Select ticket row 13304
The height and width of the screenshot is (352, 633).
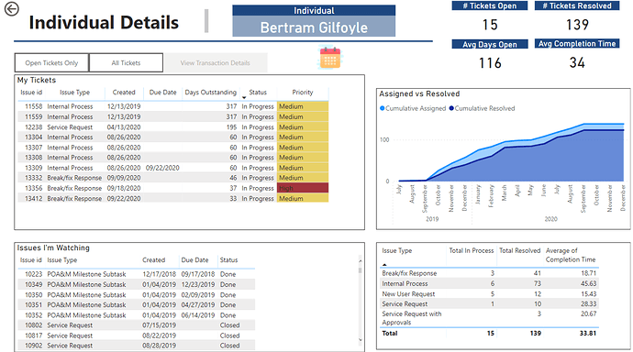tap(172, 137)
